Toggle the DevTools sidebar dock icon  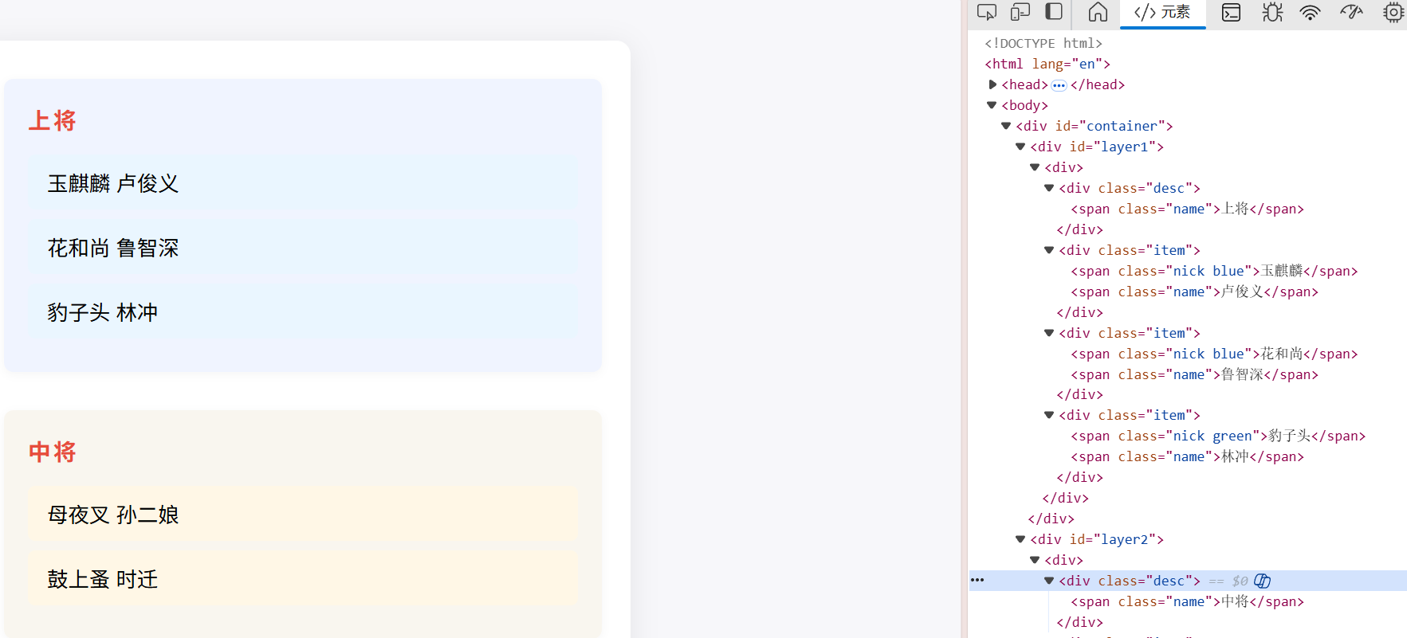[x=1054, y=12]
